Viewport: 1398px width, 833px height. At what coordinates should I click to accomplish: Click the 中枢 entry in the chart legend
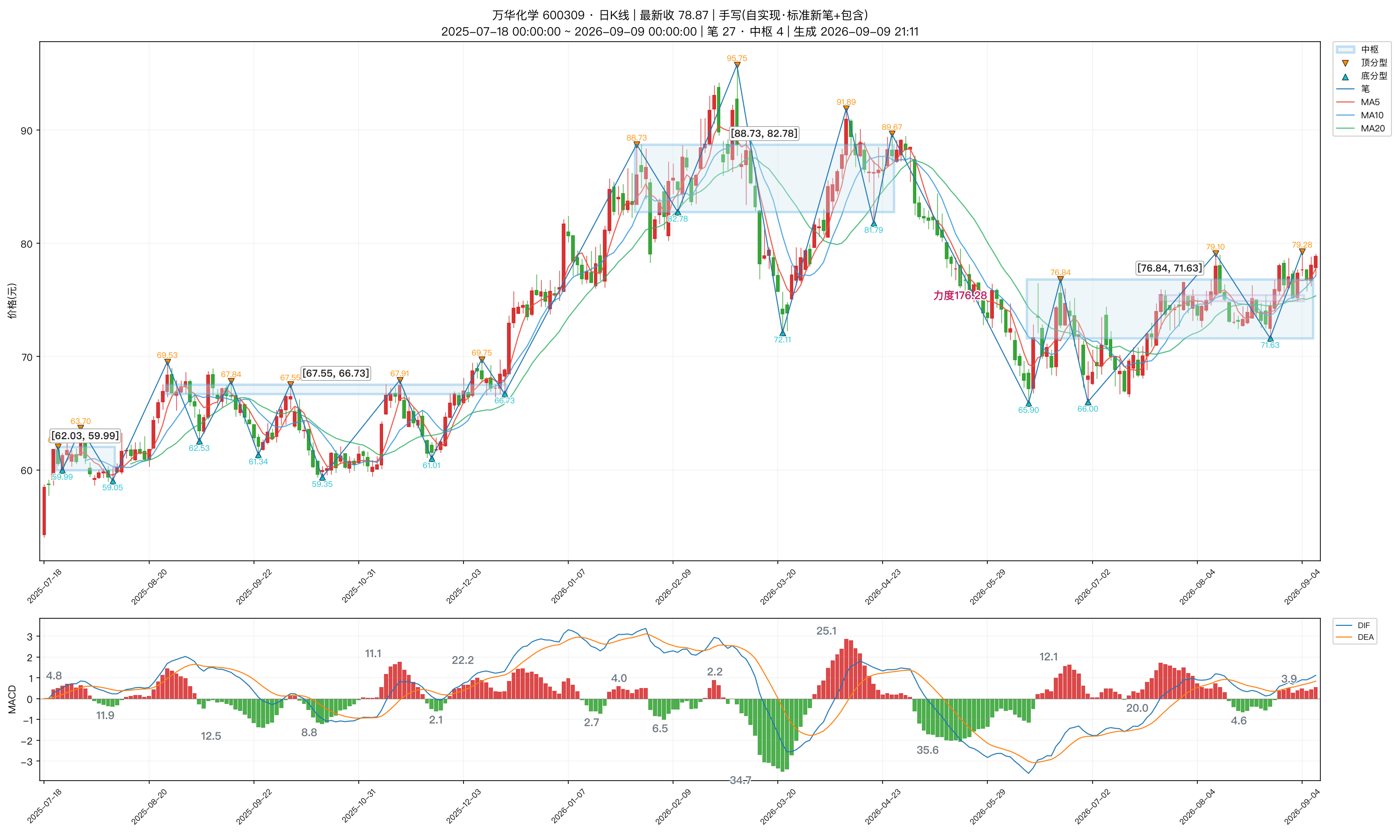click(1362, 50)
